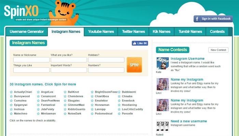Image resolution: width=239 pixels, height=136 pixels.
Task: Check availability of the name Lannipp
Action: (100, 109)
